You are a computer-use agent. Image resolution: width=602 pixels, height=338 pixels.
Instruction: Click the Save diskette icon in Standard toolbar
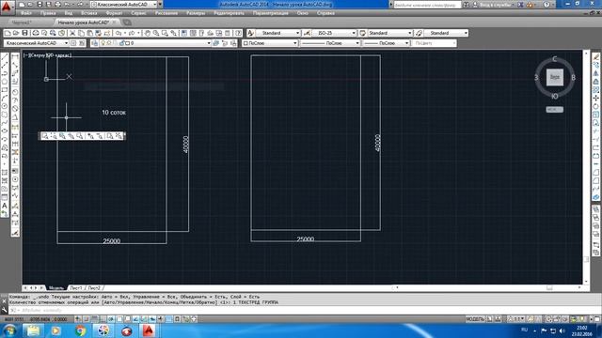pyautogui.click(x=24, y=34)
